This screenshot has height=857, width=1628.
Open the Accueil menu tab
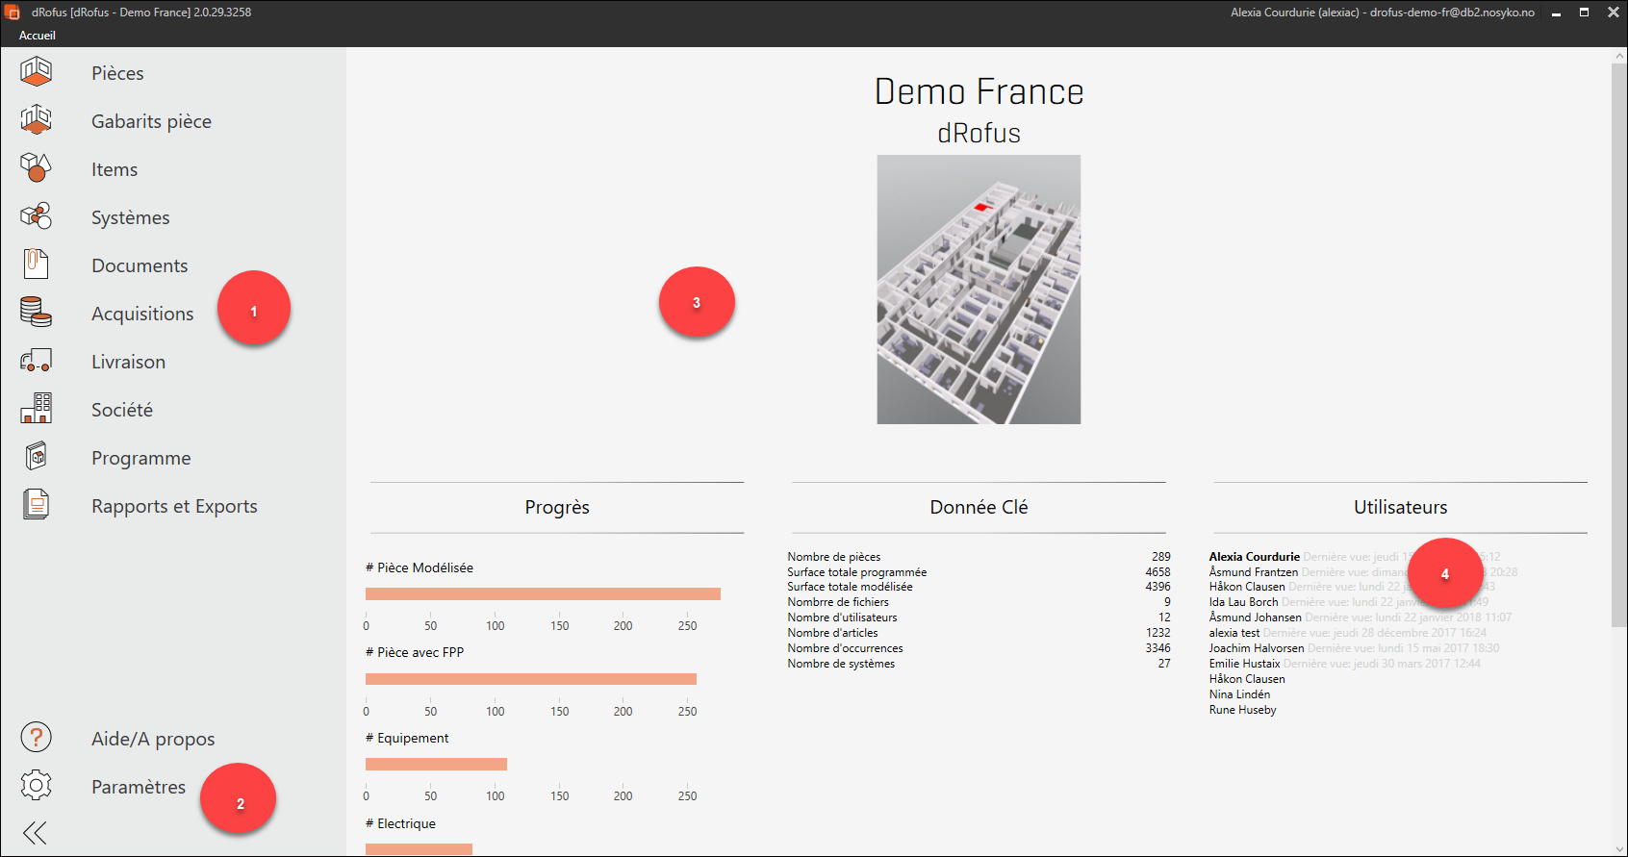38,36
